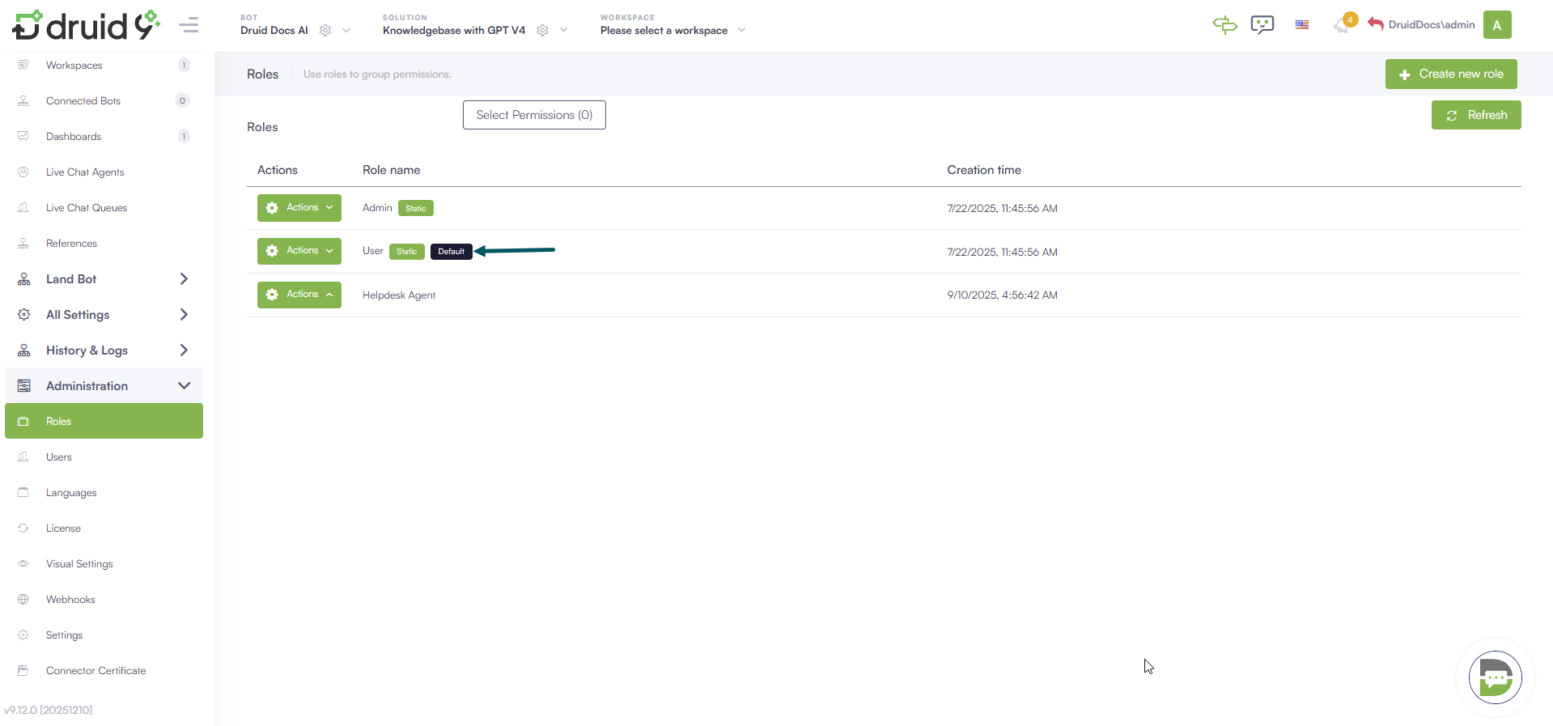Click Select Permissions (0) button

534,115
